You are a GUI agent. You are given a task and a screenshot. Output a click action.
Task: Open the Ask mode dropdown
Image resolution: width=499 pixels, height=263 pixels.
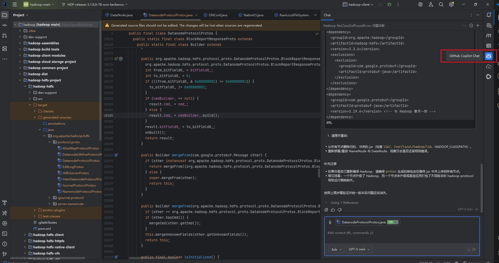pyautogui.click(x=336, y=249)
